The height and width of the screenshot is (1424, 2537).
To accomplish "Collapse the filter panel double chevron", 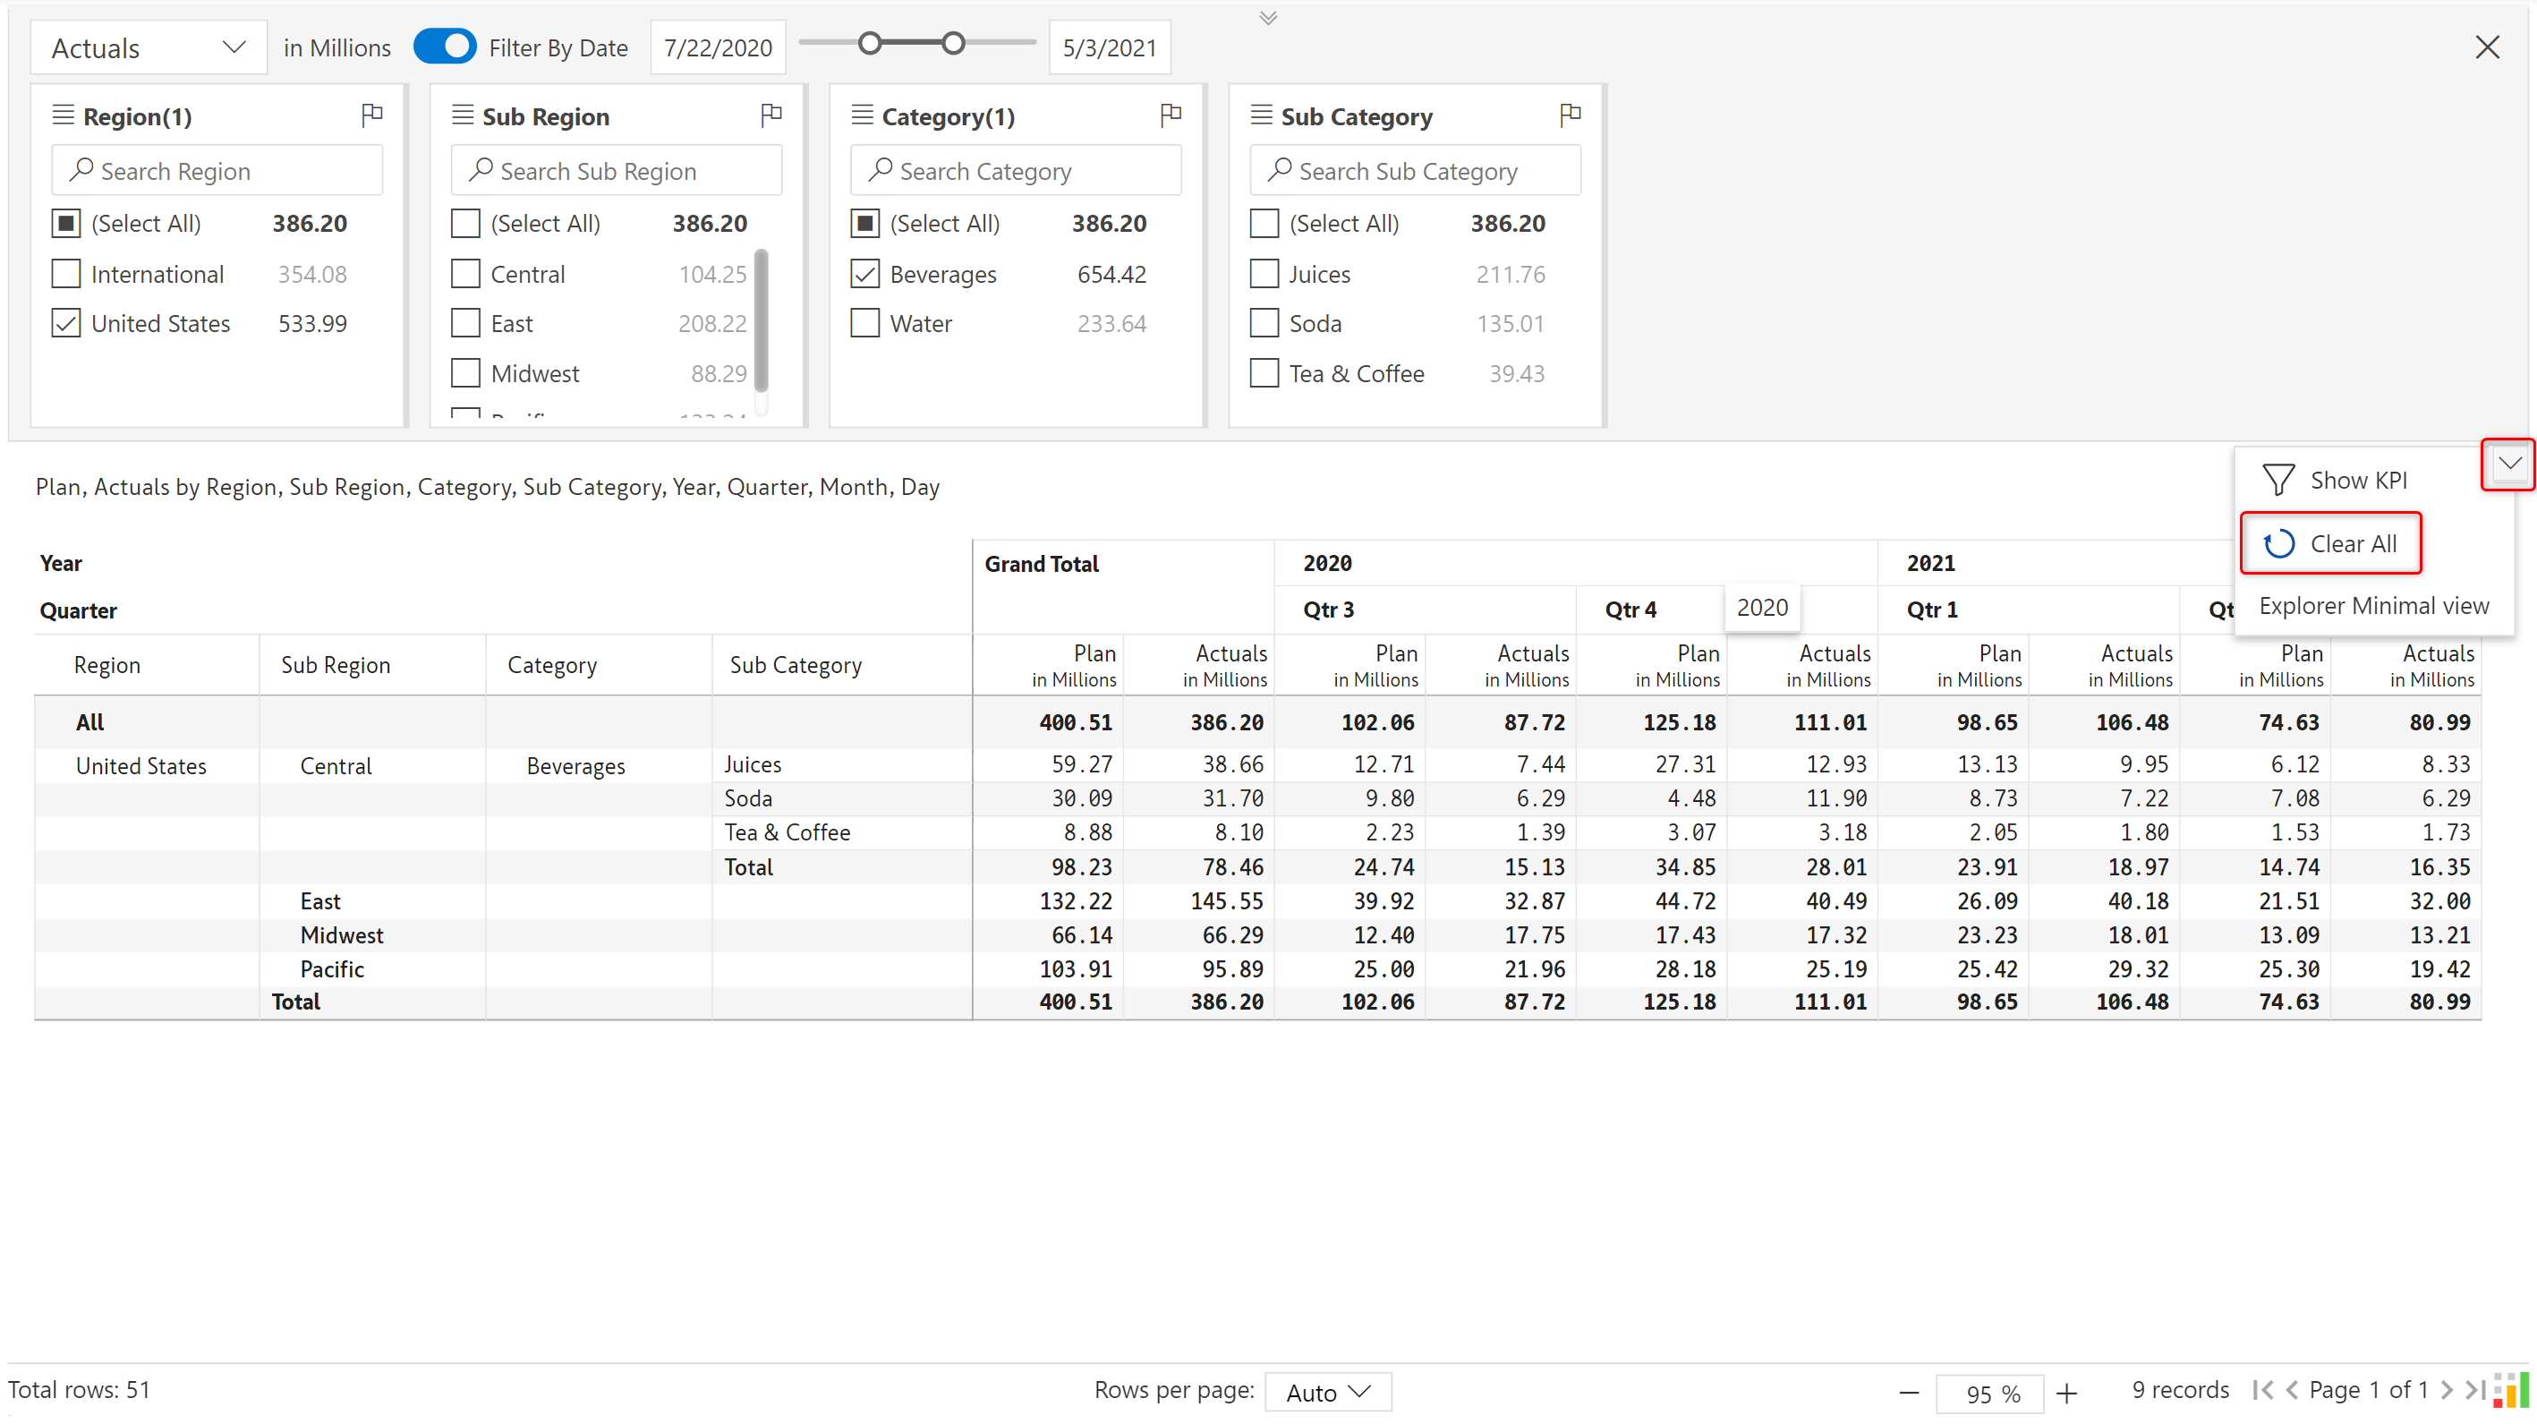I will pos(1267,18).
